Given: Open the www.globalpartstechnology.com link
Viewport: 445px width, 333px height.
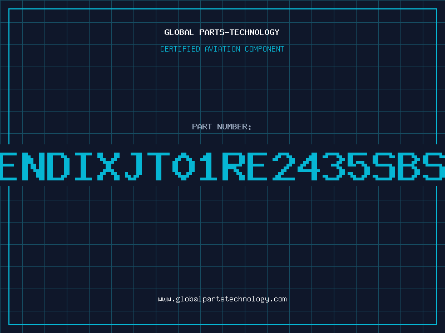Looking at the screenshot, I should pyautogui.click(x=222, y=299).
